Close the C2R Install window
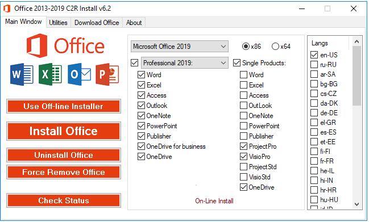 [354, 9]
